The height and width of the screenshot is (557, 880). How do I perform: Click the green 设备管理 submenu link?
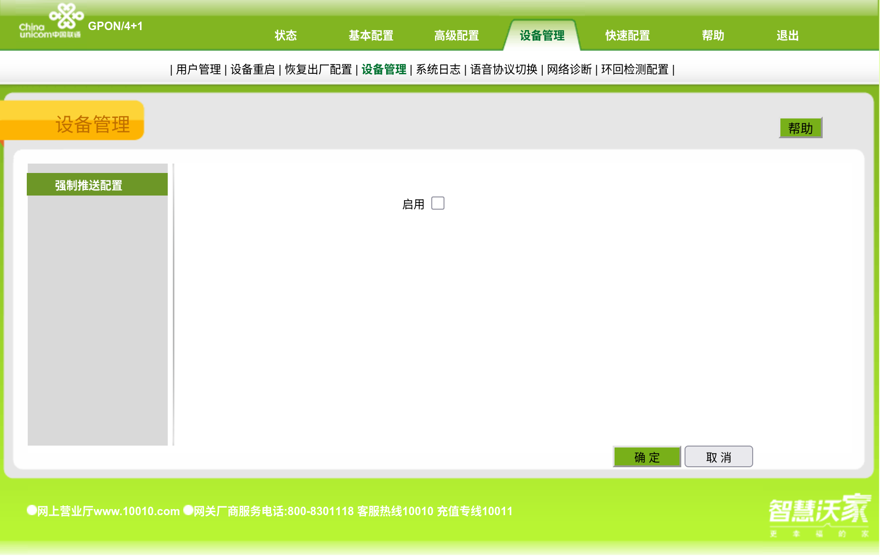coord(383,70)
